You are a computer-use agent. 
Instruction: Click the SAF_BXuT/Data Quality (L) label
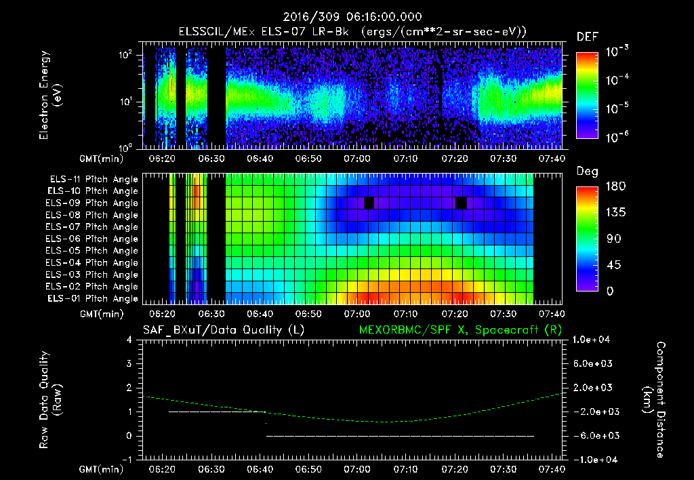click(x=224, y=330)
